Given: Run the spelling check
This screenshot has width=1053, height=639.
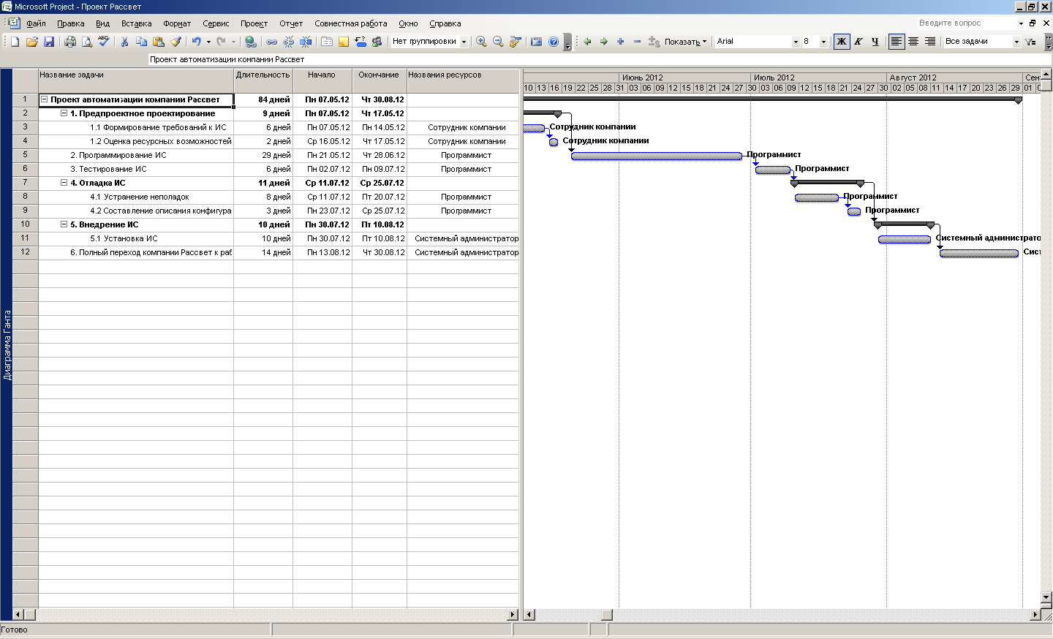Looking at the screenshot, I should point(104,42).
